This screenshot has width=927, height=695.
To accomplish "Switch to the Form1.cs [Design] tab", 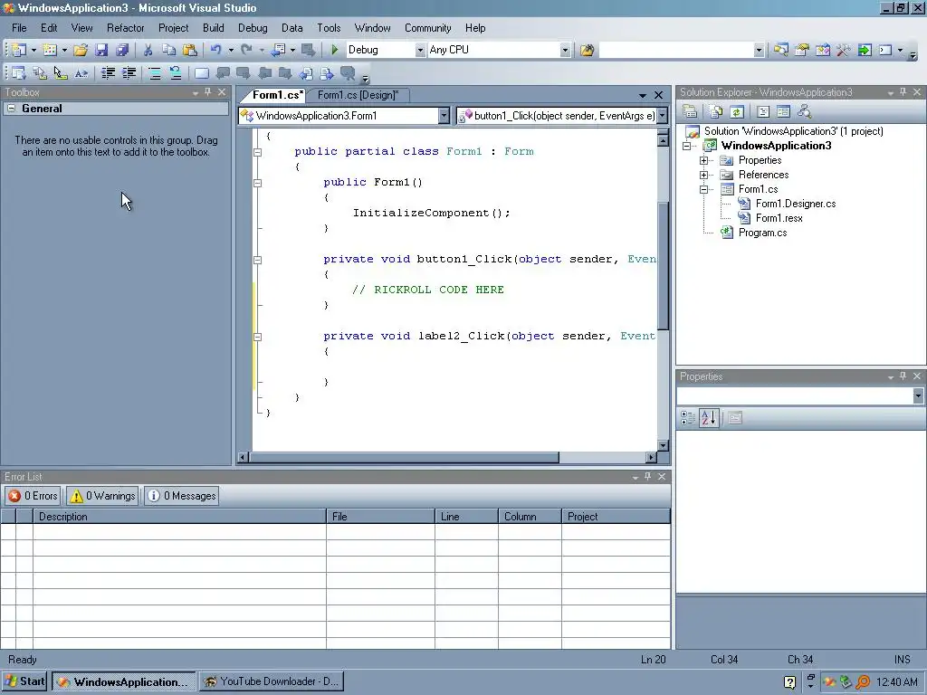I will (358, 95).
